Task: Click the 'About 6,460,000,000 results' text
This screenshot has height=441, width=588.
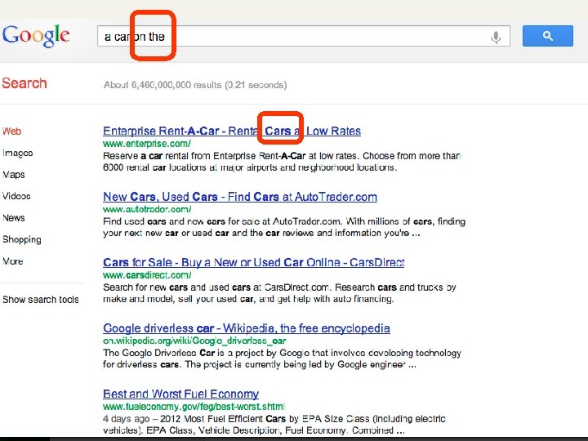Action: tap(195, 85)
